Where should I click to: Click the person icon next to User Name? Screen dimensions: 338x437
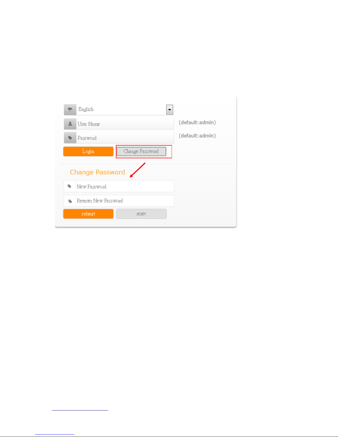click(x=70, y=124)
